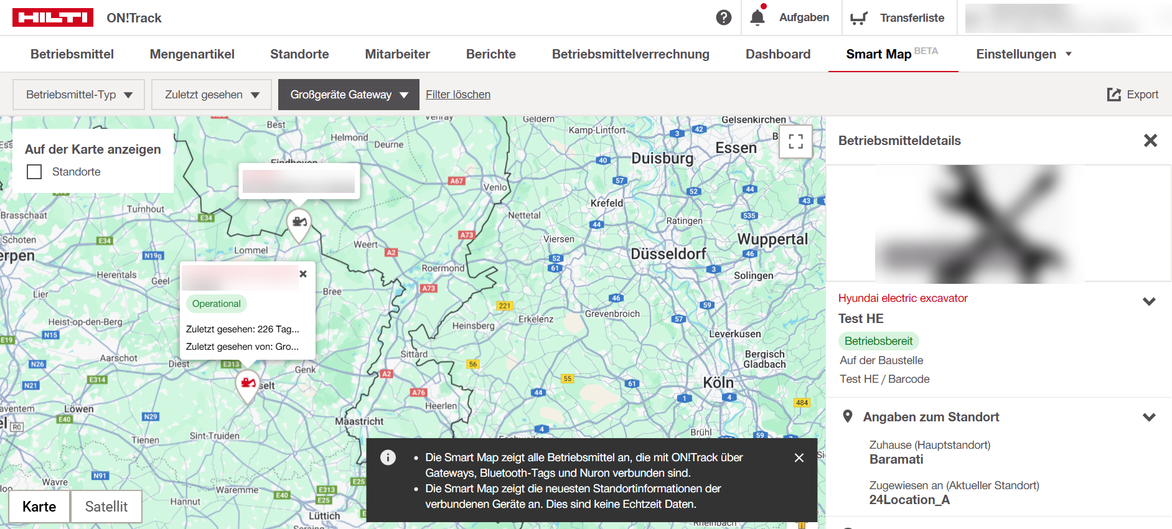
Task: Dismiss the Smart Map info banner
Action: pyautogui.click(x=799, y=457)
